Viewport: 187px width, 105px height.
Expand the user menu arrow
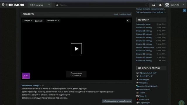pos(183,5)
